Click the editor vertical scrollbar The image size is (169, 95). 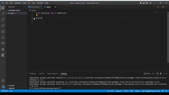pos(168,37)
